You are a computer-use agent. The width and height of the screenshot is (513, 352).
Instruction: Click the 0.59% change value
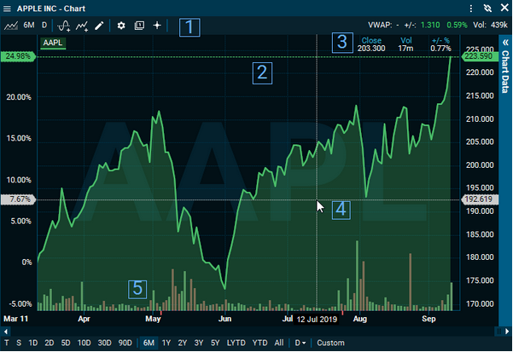[457, 26]
